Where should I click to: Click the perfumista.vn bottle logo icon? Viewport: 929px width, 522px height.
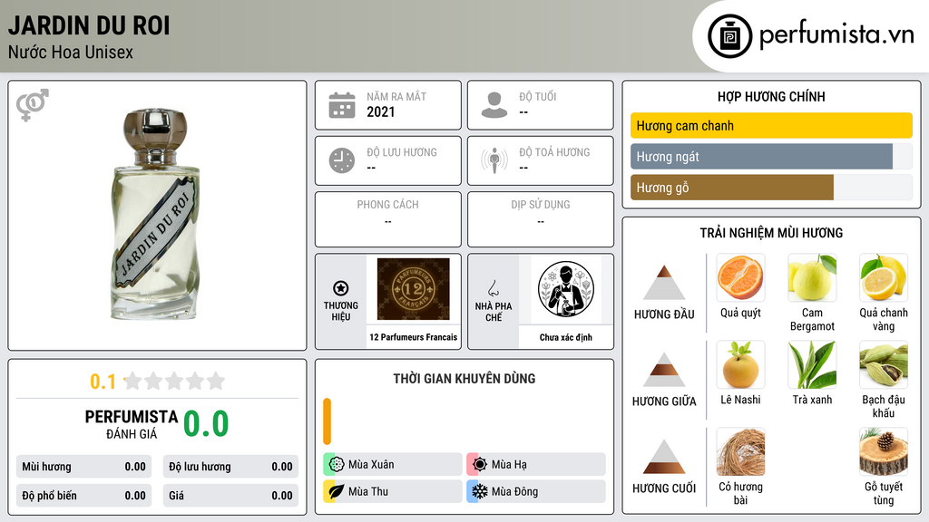(729, 36)
